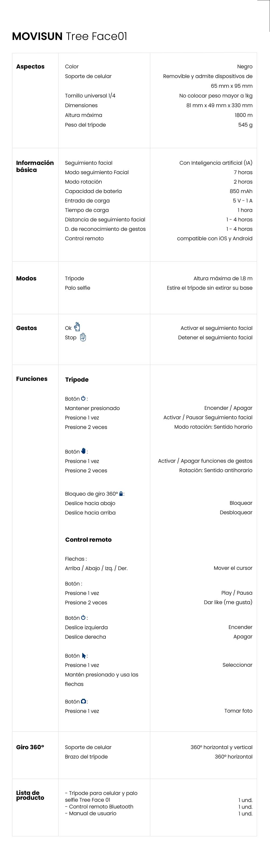Click the Tomar foto text
The height and width of the screenshot is (864, 270).
pyautogui.click(x=238, y=711)
